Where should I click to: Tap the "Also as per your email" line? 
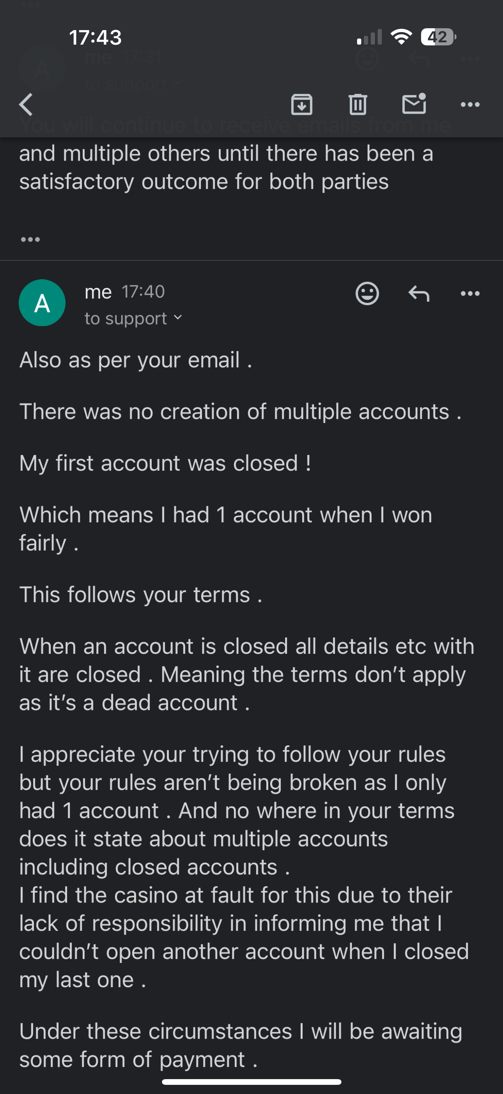pos(136,360)
